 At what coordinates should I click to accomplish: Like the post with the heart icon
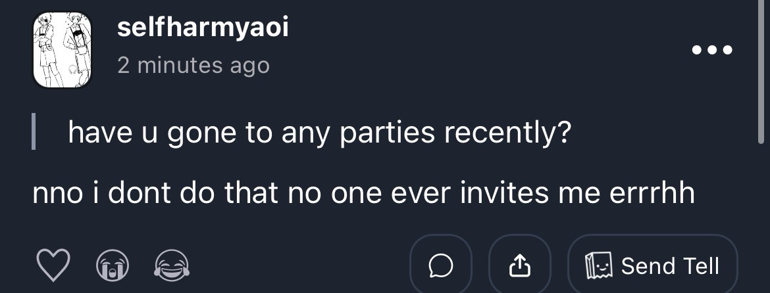coord(52,266)
